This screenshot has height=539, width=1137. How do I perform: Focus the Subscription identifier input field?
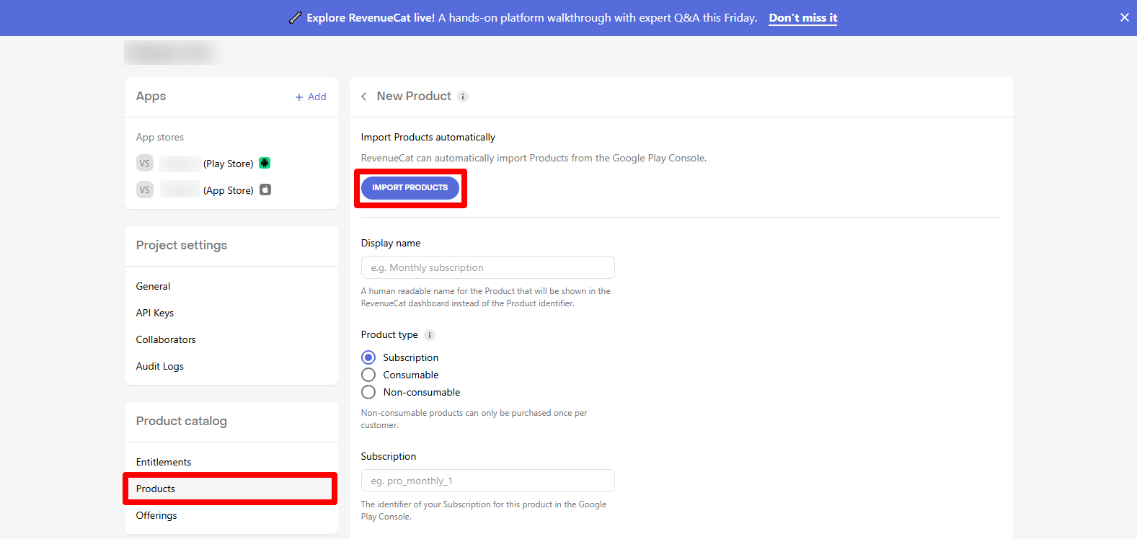(x=488, y=481)
